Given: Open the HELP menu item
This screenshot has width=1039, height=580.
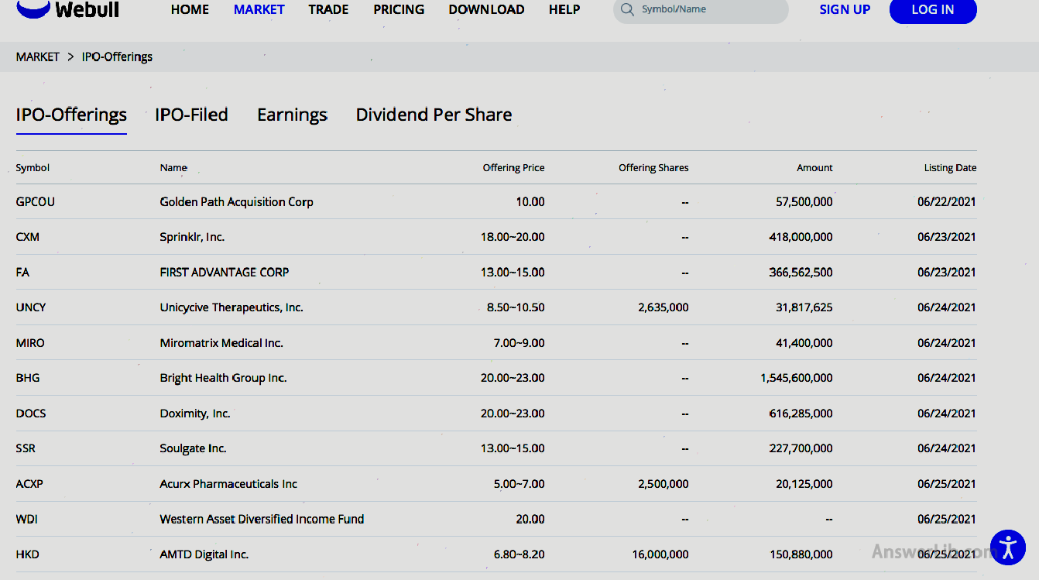Looking at the screenshot, I should click(564, 9).
